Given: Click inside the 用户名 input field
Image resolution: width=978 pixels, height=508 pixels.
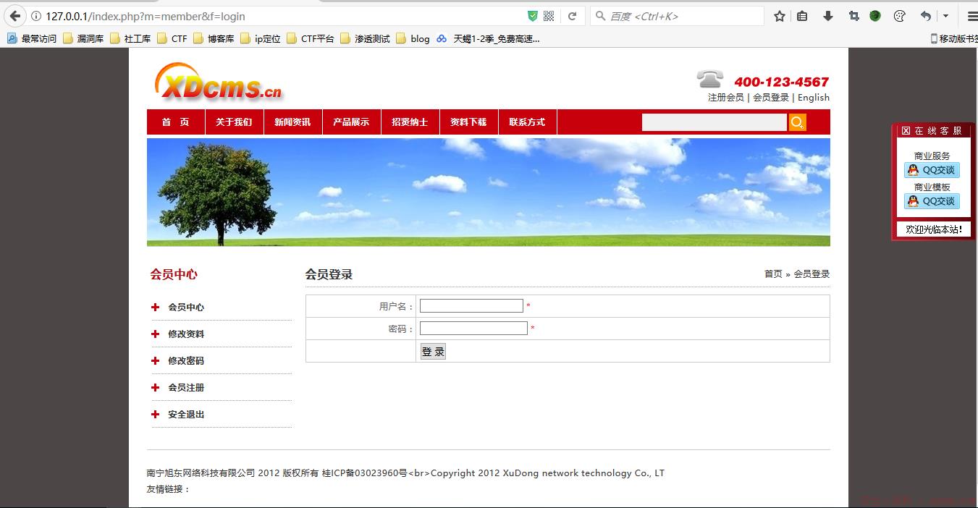Looking at the screenshot, I should click(x=471, y=305).
